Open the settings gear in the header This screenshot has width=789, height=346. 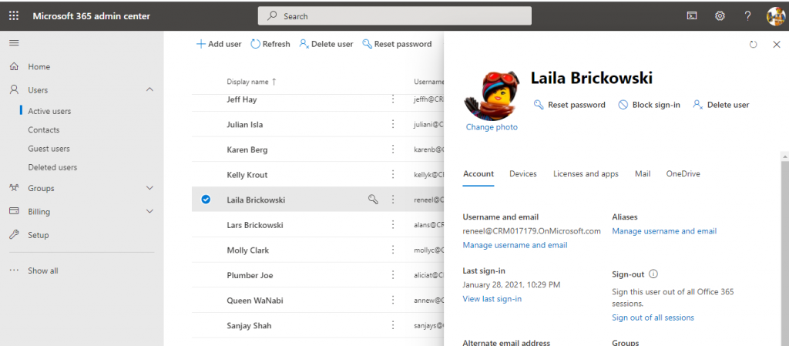[x=720, y=16]
